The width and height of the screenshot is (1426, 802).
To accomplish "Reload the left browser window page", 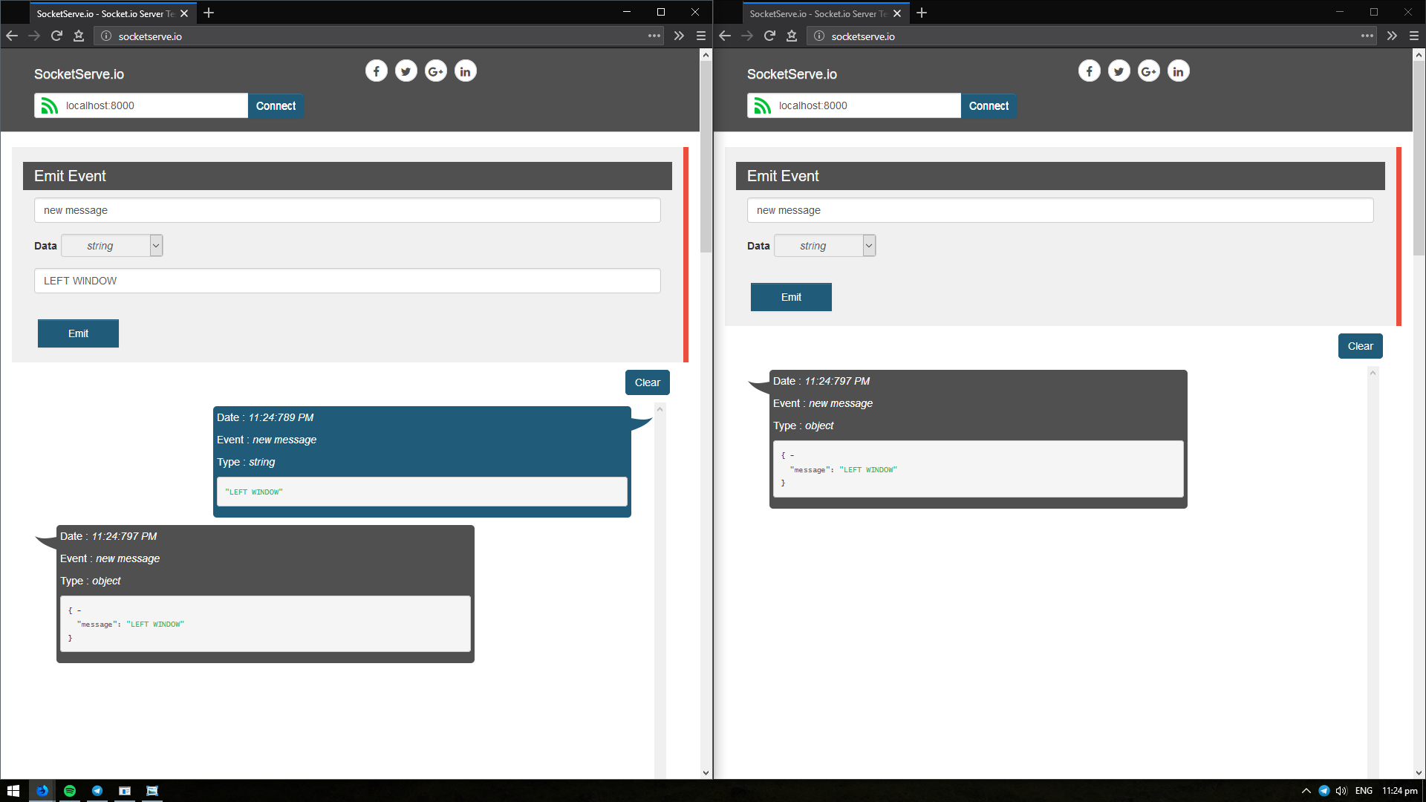I will (x=56, y=36).
